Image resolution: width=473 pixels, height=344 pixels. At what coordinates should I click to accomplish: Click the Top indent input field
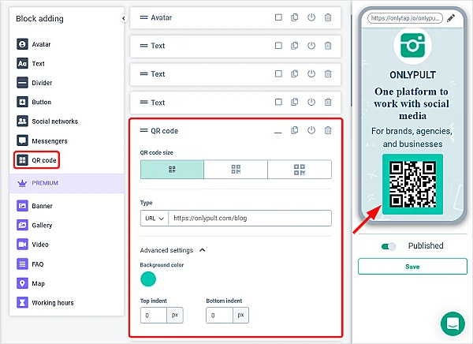point(153,315)
